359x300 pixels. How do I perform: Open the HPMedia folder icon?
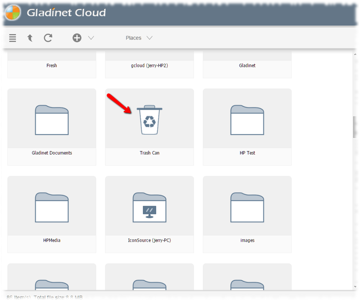click(x=52, y=207)
